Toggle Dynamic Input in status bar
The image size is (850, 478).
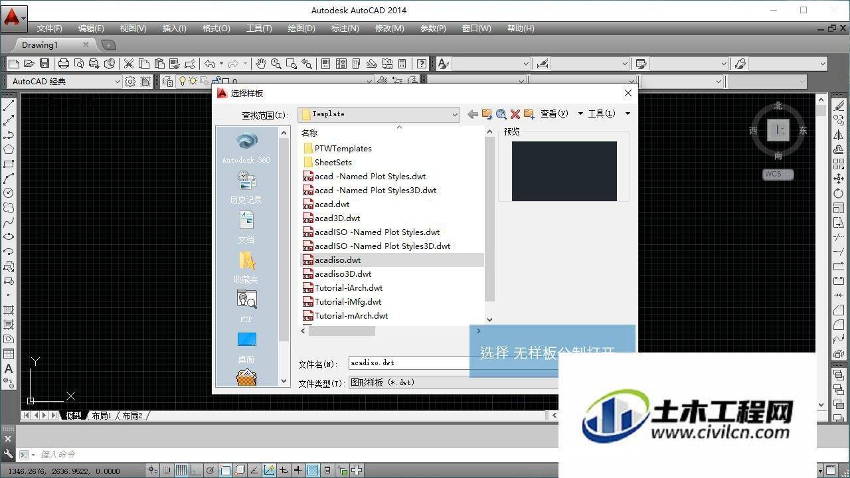pos(284,471)
